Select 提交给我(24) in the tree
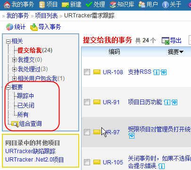The image size is (191, 170). [x=35, y=50]
